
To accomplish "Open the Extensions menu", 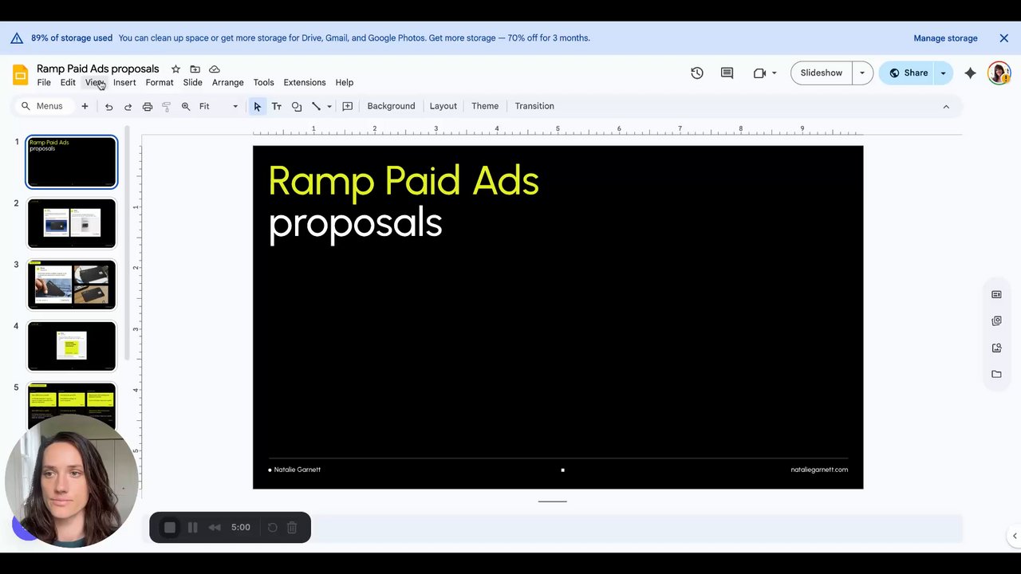I will pyautogui.click(x=305, y=82).
